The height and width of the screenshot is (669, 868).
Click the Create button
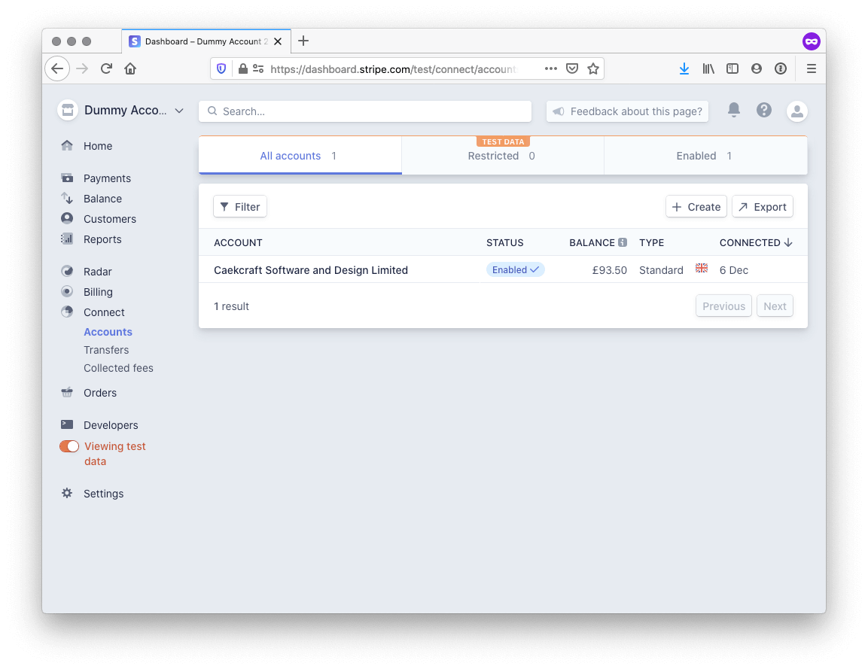(696, 206)
